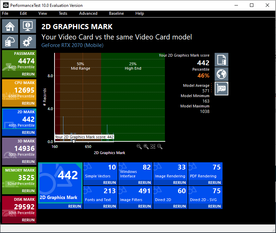The height and width of the screenshot is (233, 276).
Task: Open the Tests menu
Action: point(63,13)
